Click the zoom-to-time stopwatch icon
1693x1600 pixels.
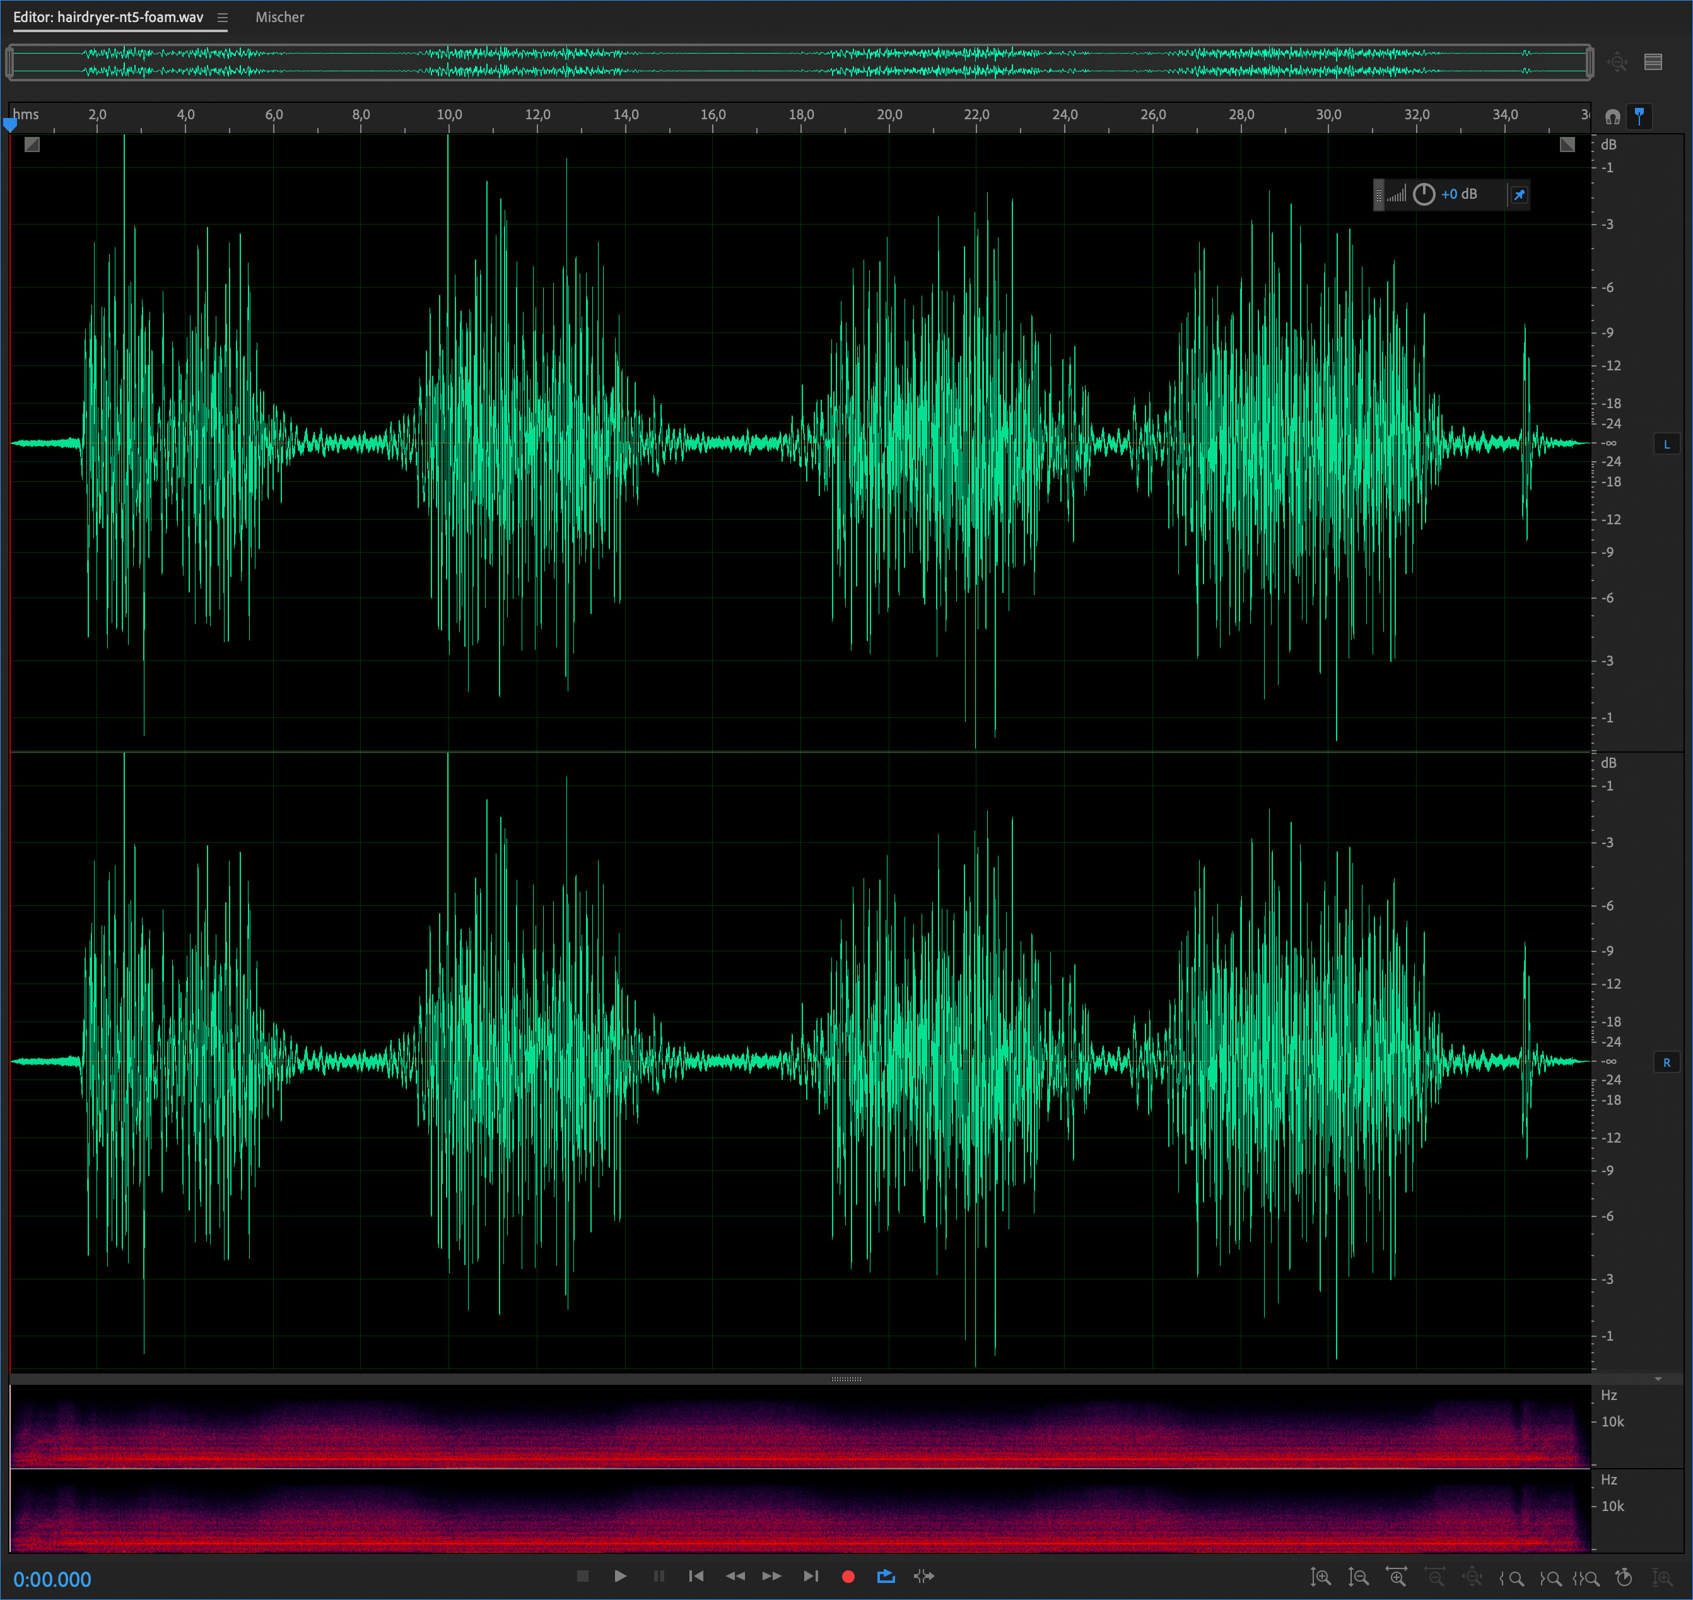pos(1624,1577)
